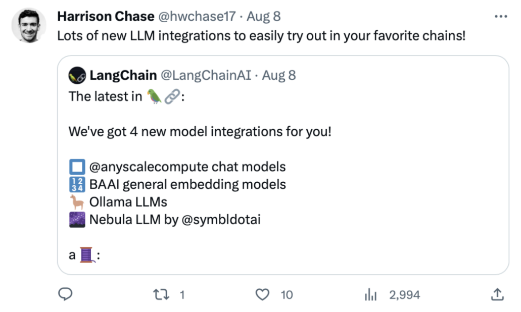The image size is (521, 312).
Task: Open the three-dot more options menu
Action: 501,16
